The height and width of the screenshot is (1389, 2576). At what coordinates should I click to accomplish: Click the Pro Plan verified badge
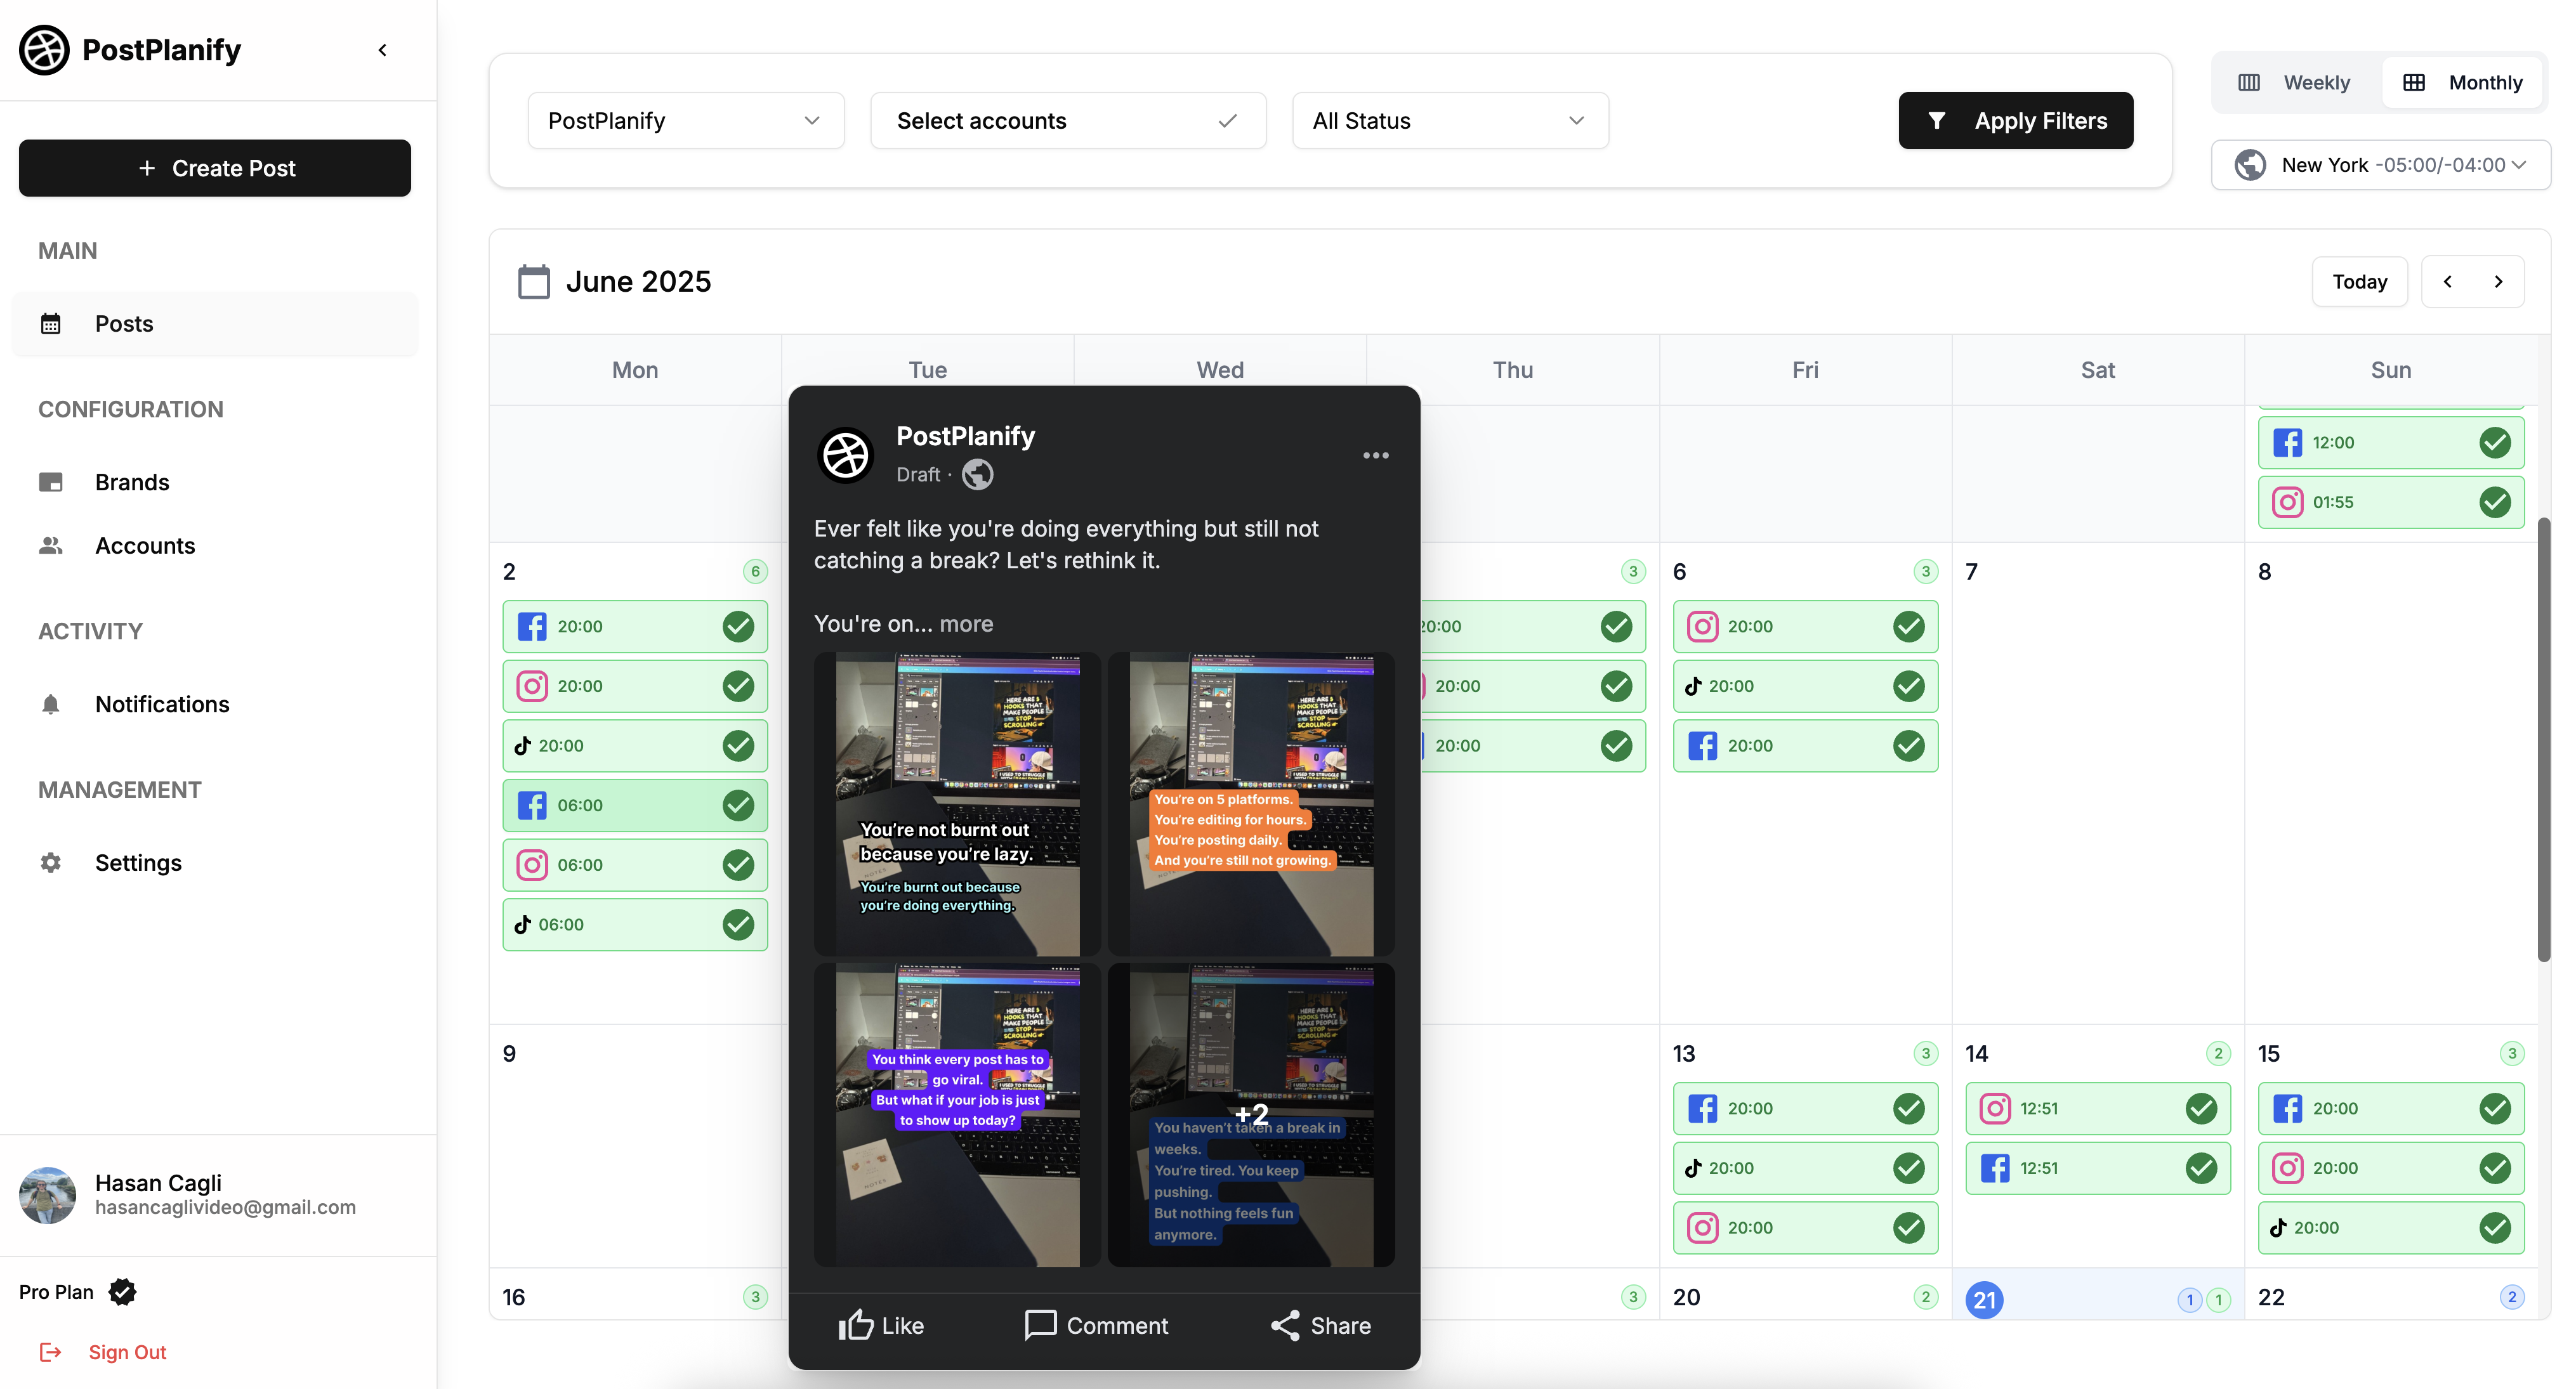tap(123, 1292)
